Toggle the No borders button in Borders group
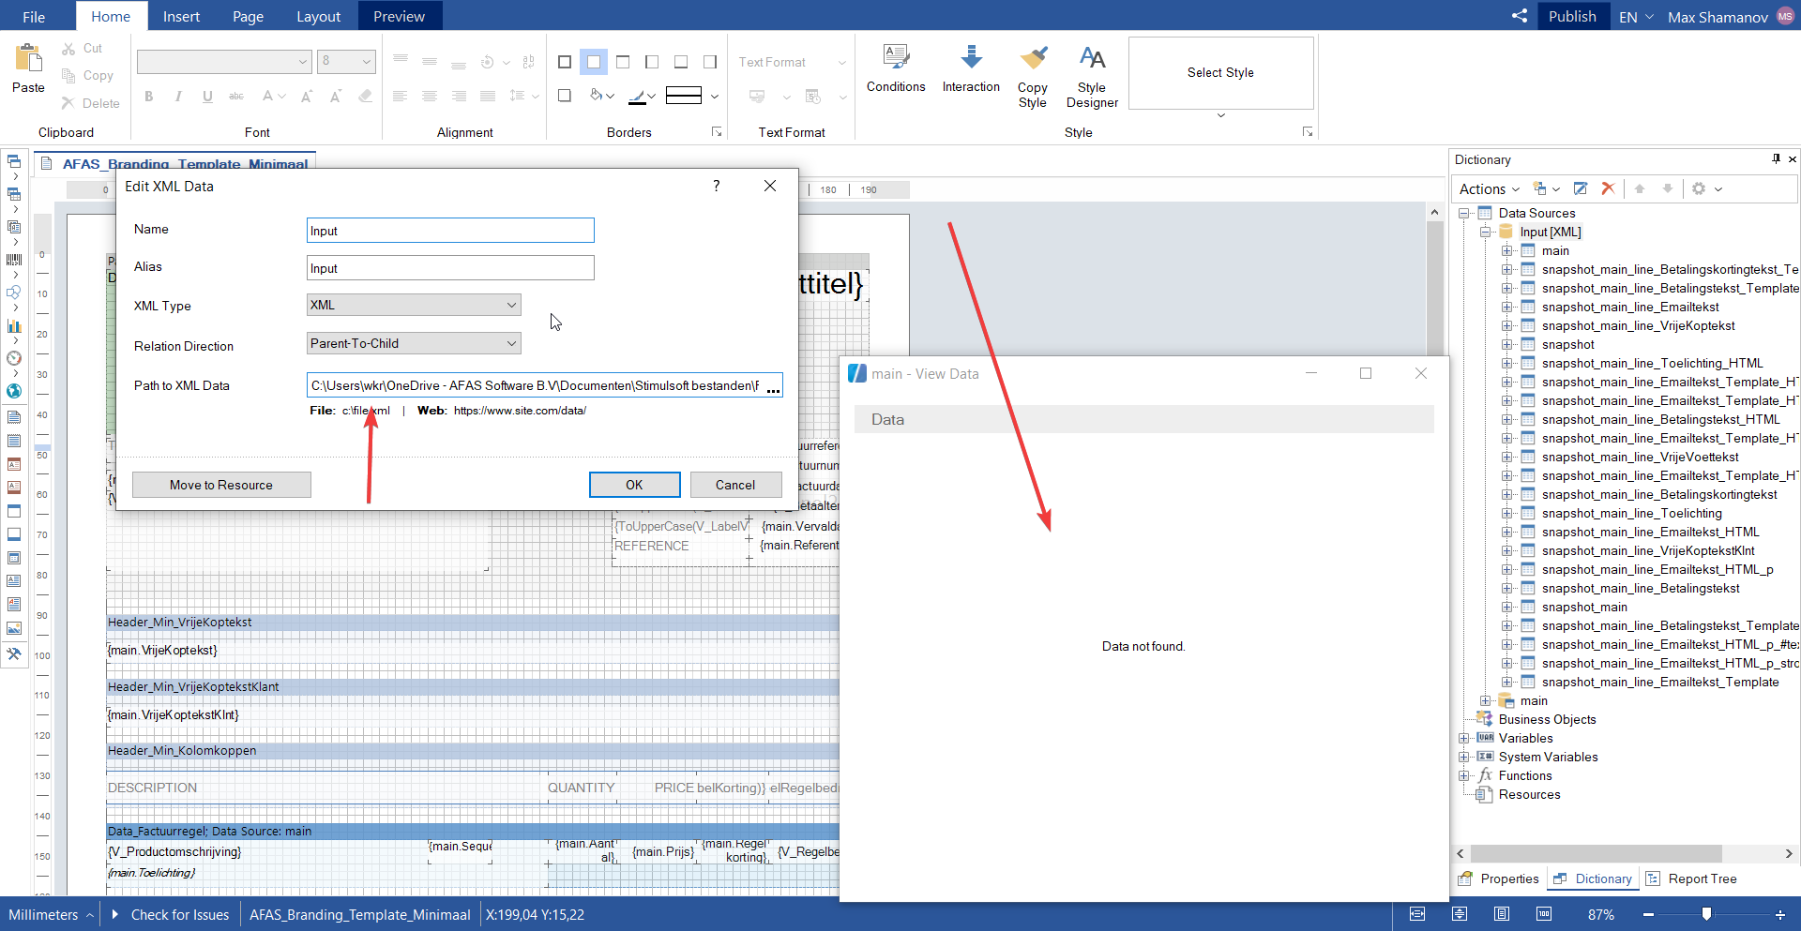 [x=594, y=62]
